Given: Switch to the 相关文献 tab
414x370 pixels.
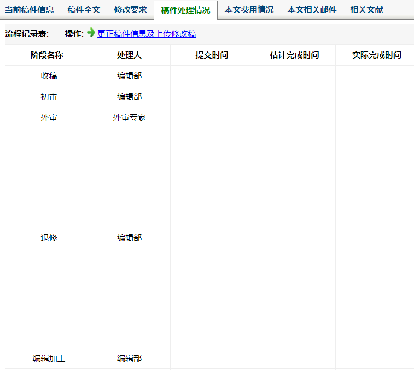Looking at the screenshot, I should (366, 10).
